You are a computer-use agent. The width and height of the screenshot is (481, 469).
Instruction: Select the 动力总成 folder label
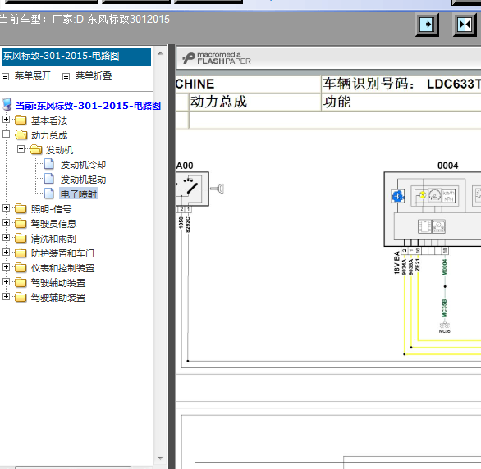(49, 135)
